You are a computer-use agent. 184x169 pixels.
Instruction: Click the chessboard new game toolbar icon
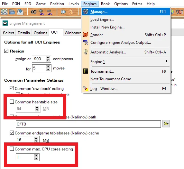[x=4, y=12]
